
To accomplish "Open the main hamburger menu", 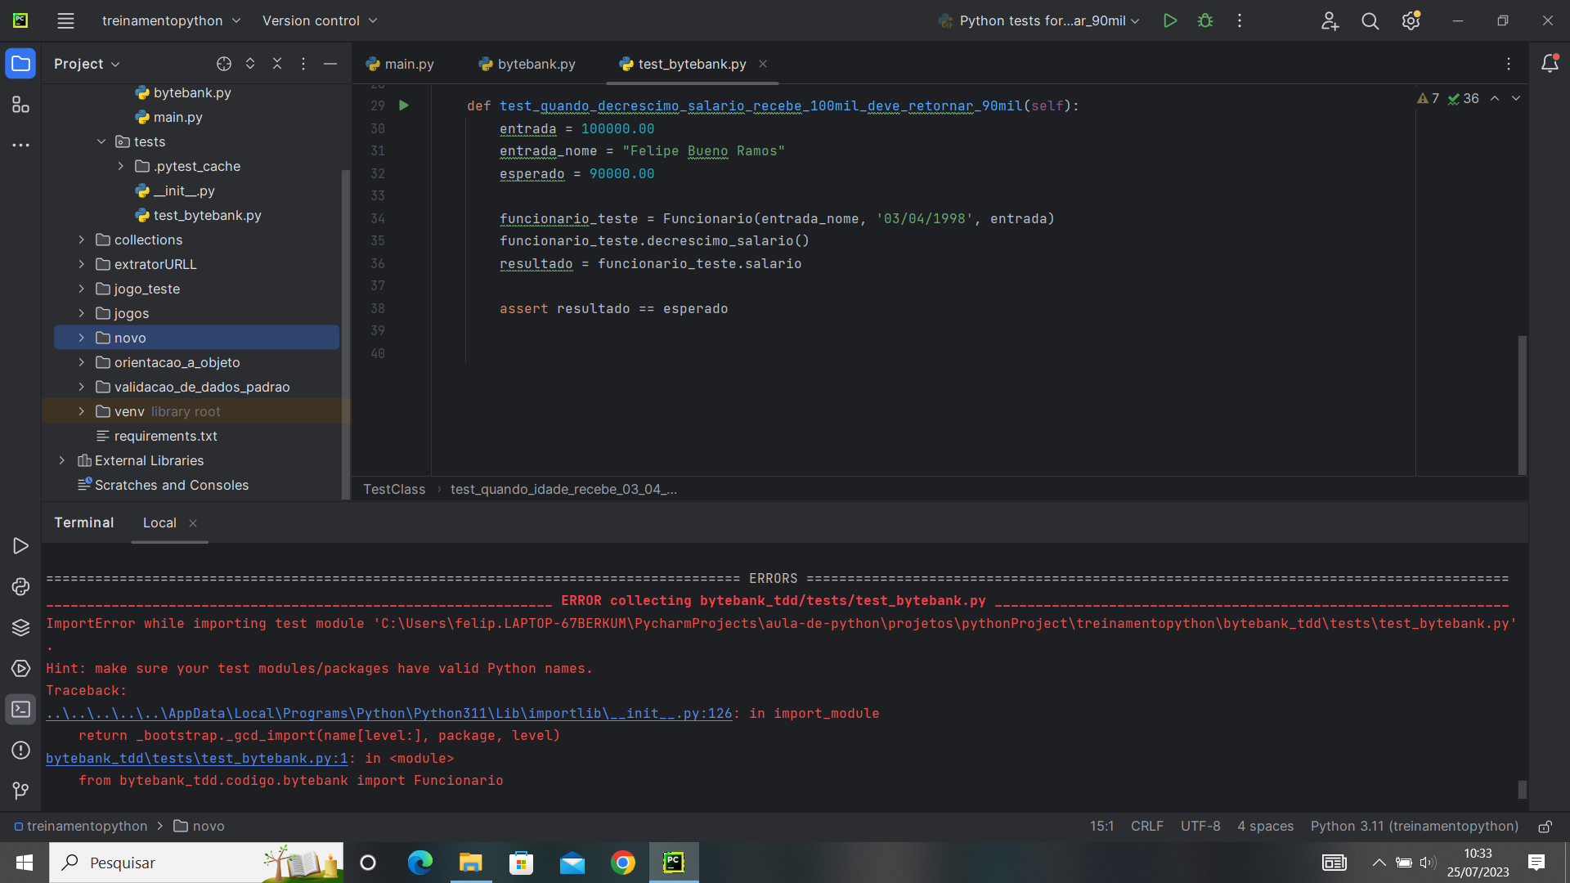I will [x=65, y=21].
